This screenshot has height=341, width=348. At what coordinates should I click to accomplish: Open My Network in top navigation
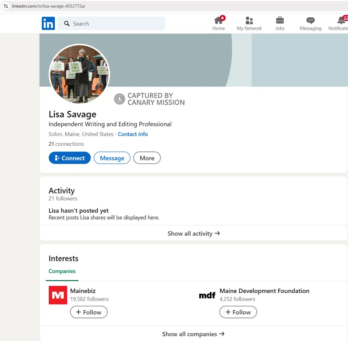coord(249,23)
